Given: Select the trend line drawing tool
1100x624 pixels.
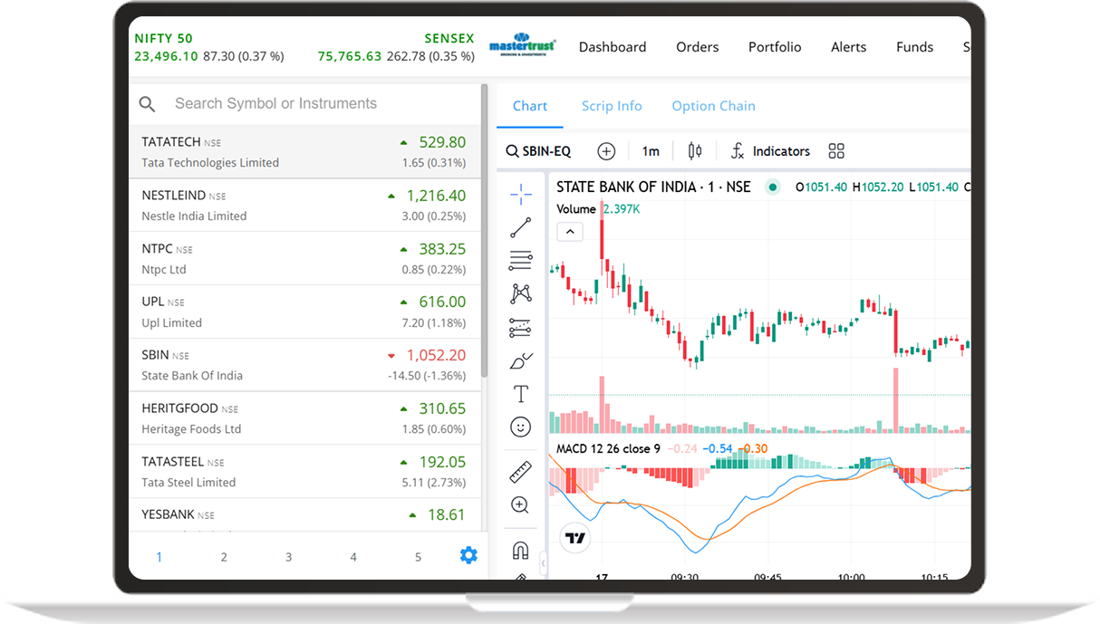Looking at the screenshot, I should click(x=521, y=227).
